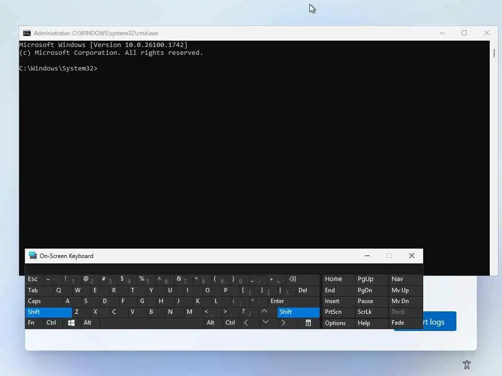Tap the Esc key
This screenshot has height=376, width=502.
coord(34,279)
